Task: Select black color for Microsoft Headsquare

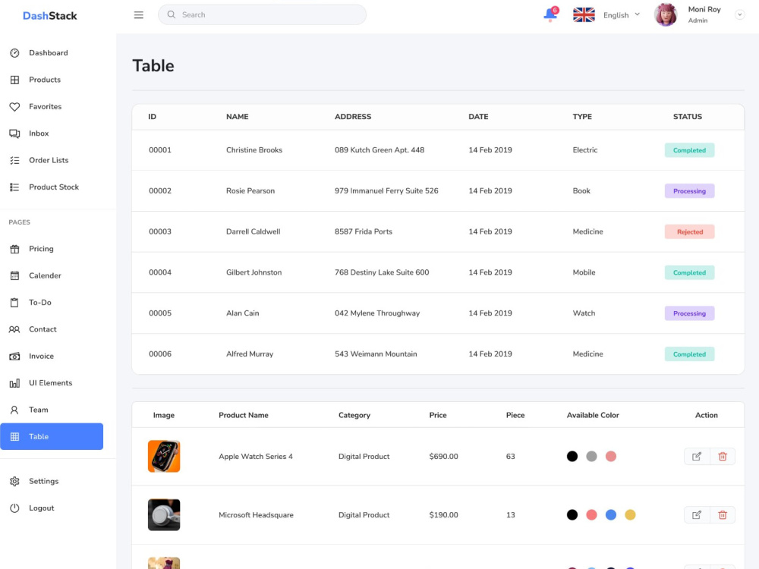Action: point(572,515)
